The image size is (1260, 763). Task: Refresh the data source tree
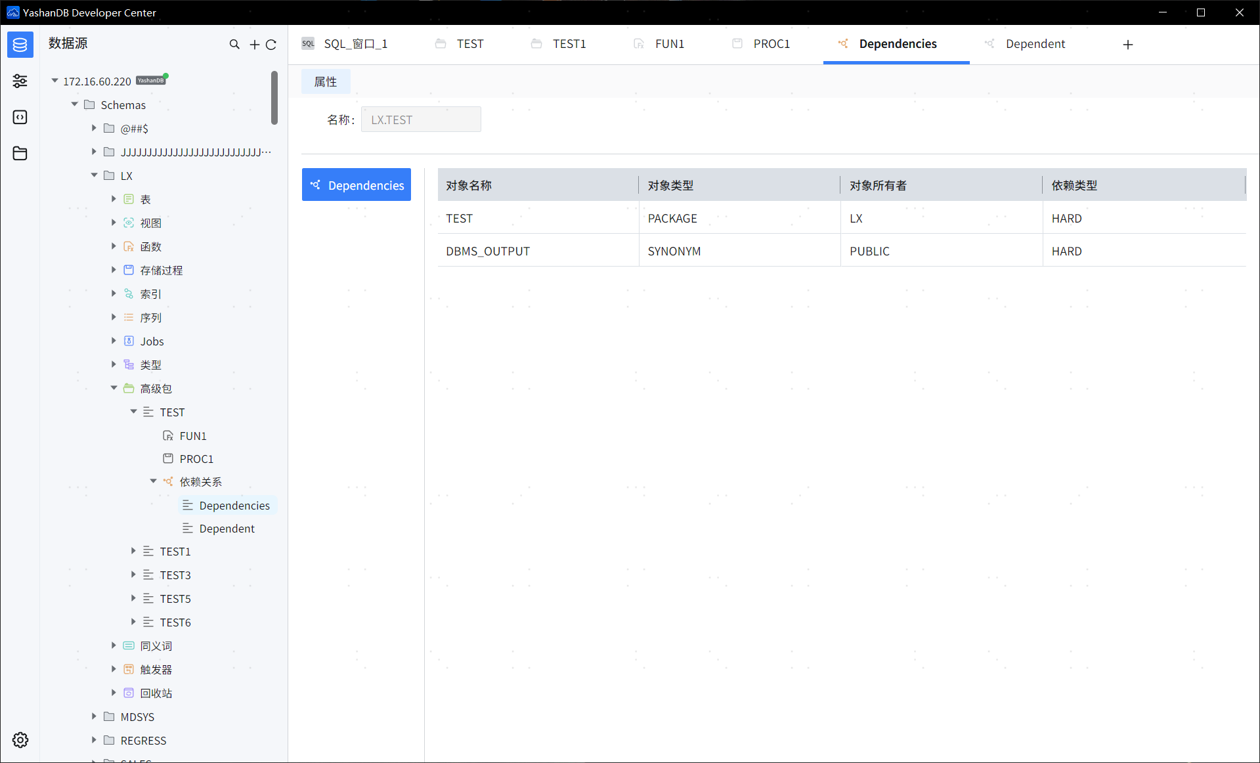pyautogui.click(x=271, y=45)
